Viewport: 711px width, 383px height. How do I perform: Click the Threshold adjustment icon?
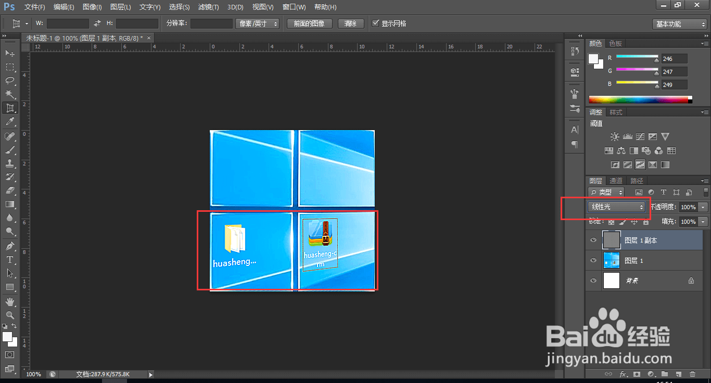[640, 165]
